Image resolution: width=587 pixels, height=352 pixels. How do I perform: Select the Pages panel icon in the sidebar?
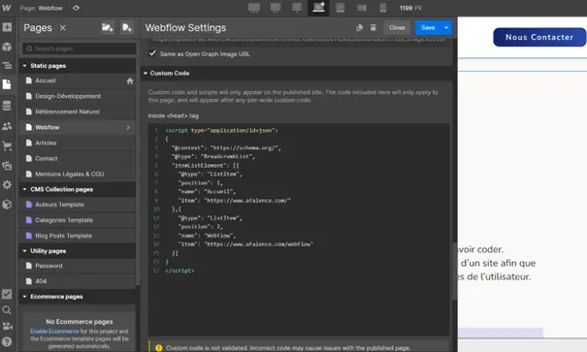pyautogui.click(x=7, y=84)
